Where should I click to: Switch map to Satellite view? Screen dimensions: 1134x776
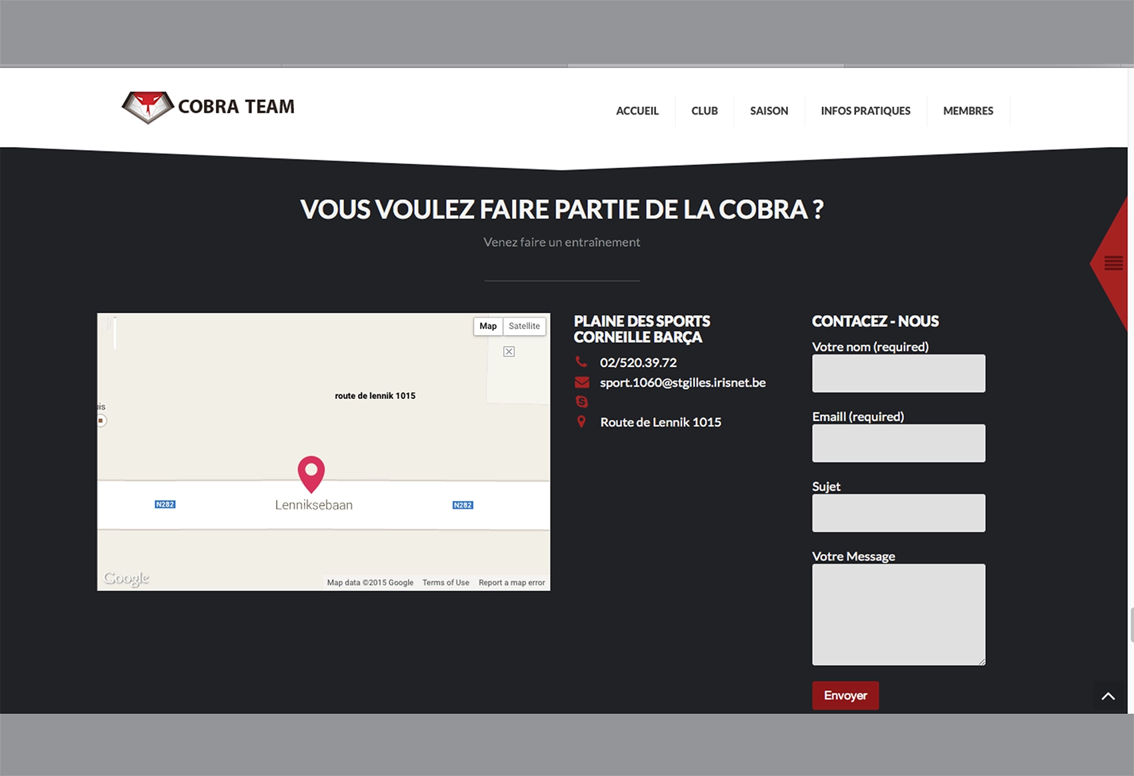[x=524, y=326]
